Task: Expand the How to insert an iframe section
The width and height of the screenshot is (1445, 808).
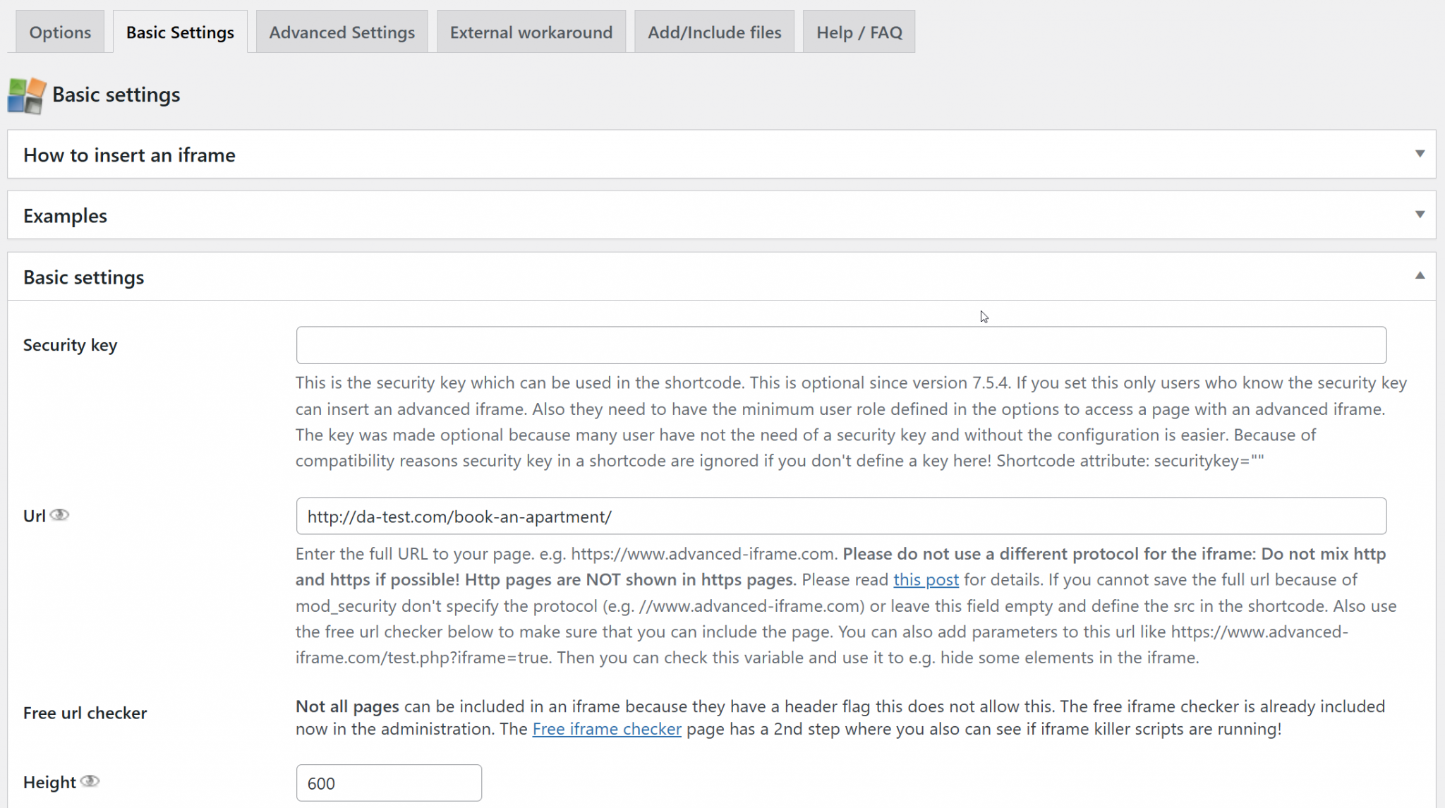Action: tap(1420, 154)
